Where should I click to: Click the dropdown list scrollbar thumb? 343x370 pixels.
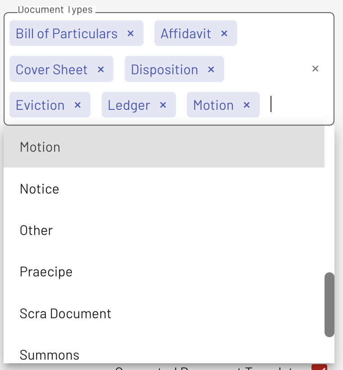329,305
